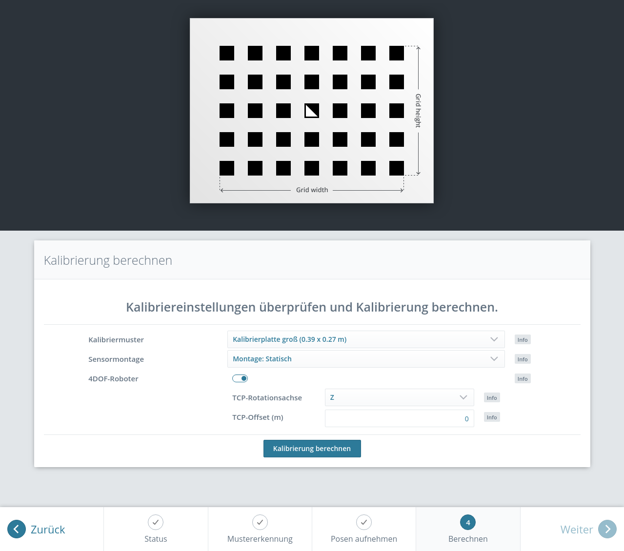
Task: Click the numbered 4 badge on the Berechnen step
Action: pos(467,522)
